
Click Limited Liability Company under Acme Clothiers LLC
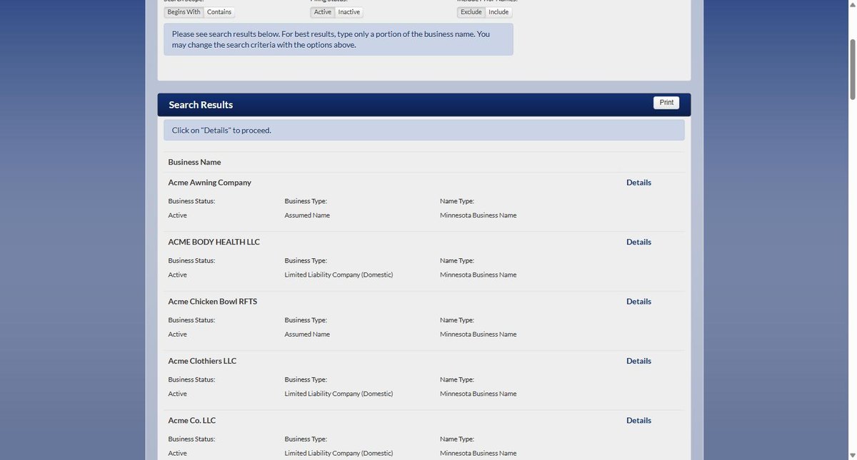(x=339, y=394)
